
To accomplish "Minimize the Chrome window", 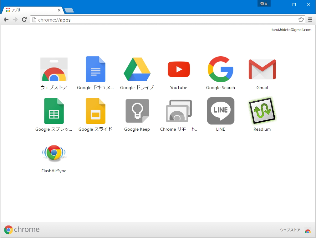I will [280, 5].
